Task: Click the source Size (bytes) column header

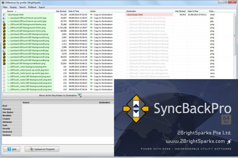Action: (61, 11)
